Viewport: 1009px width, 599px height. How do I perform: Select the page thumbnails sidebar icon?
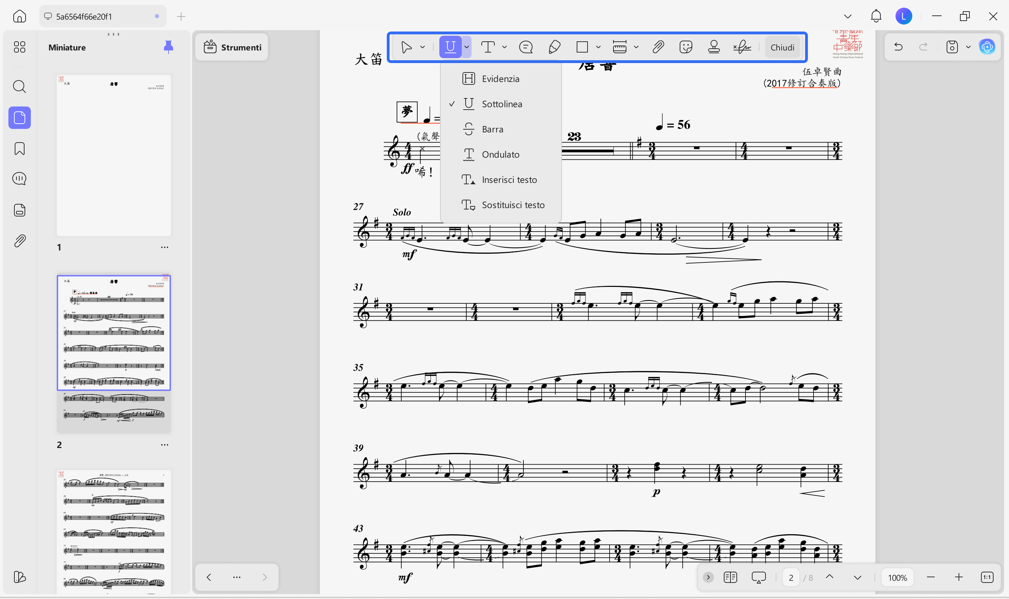tap(19, 118)
